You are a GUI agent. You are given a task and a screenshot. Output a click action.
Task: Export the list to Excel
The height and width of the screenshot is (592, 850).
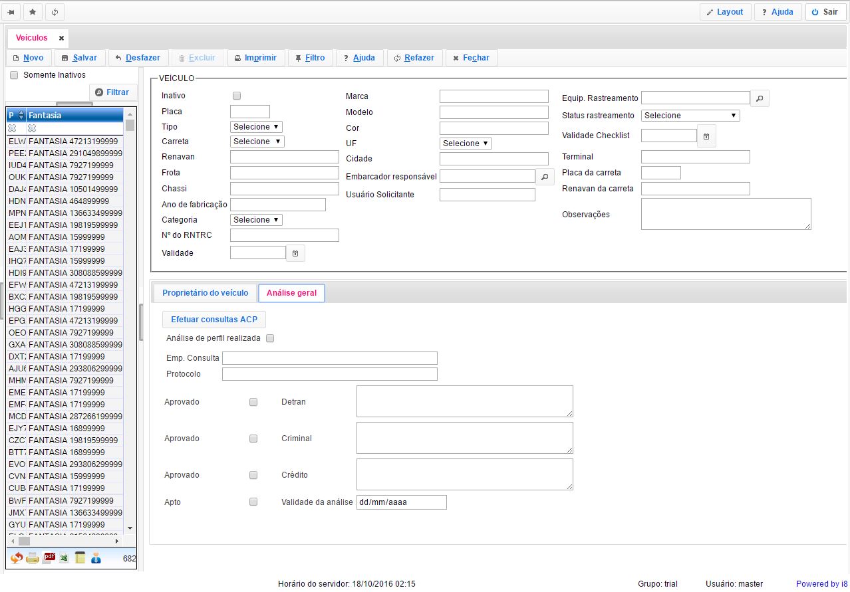(x=65, y=558)
